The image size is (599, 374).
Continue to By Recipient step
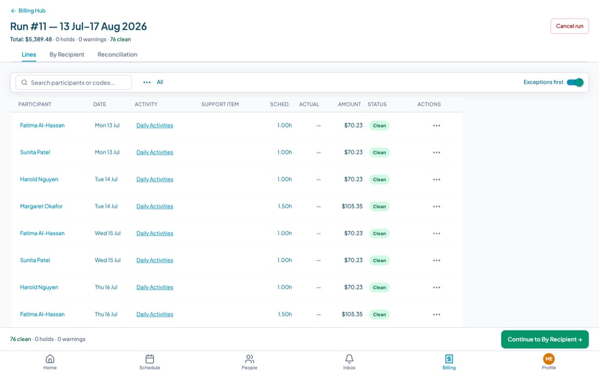click(x=545, y=339)
